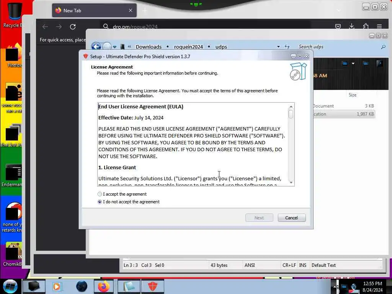This screenshot has height=294, width=392.
Task: Click Enderman desktop icon
Action: click(13, 175)
